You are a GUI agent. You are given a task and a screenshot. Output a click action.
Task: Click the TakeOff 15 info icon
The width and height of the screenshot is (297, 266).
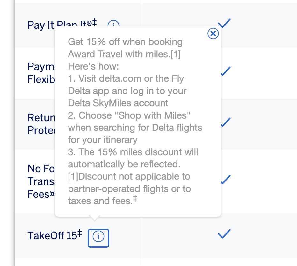(x=98, y=238)
